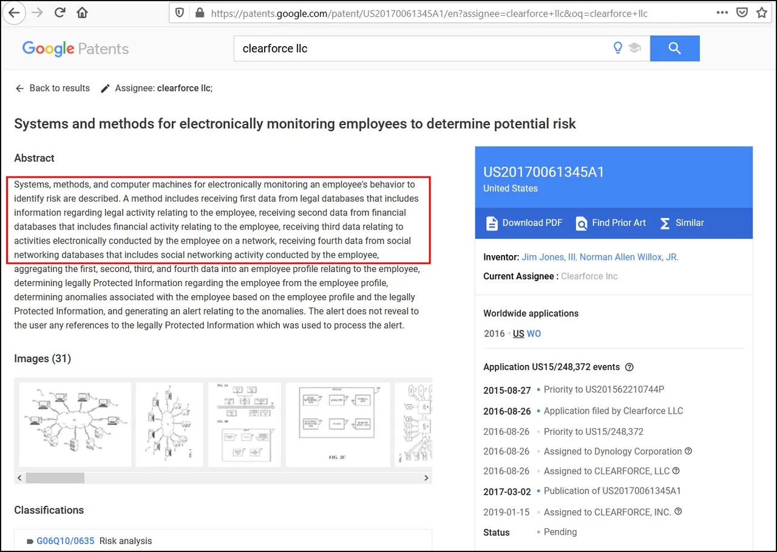This screenshot has height=552, width=777.
Task: Open the browser home page icon
Action: point(82,13)
